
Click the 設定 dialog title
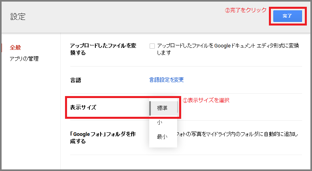pyautogui.click(x=18, y=16)
